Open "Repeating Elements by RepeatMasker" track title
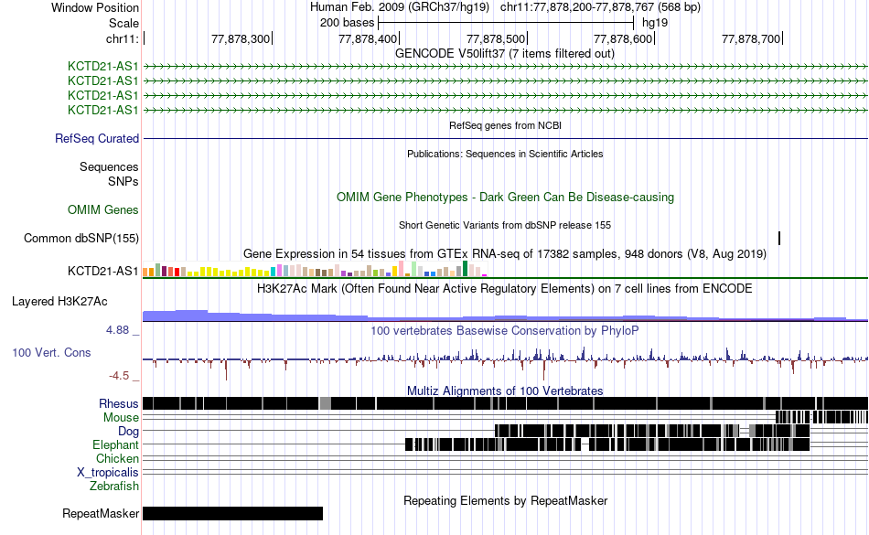Screen dimensions: 869x535 pyautogui.click(x=505, y=500)
